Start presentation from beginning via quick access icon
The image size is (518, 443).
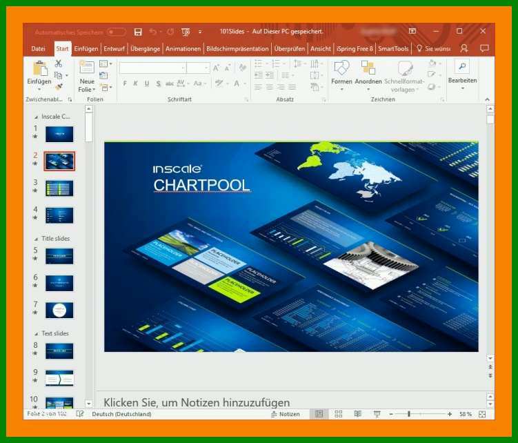click(186, 32)
